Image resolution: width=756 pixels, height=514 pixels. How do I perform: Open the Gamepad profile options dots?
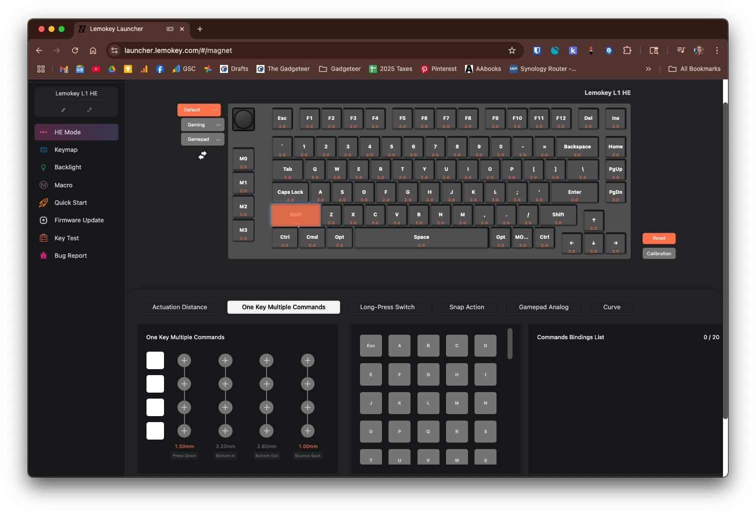[218, 140]
